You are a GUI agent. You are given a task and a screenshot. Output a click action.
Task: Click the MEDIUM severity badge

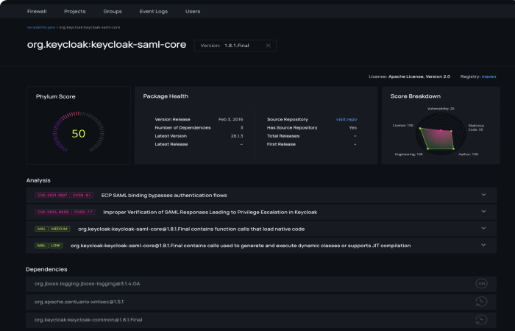pos(60,229)
